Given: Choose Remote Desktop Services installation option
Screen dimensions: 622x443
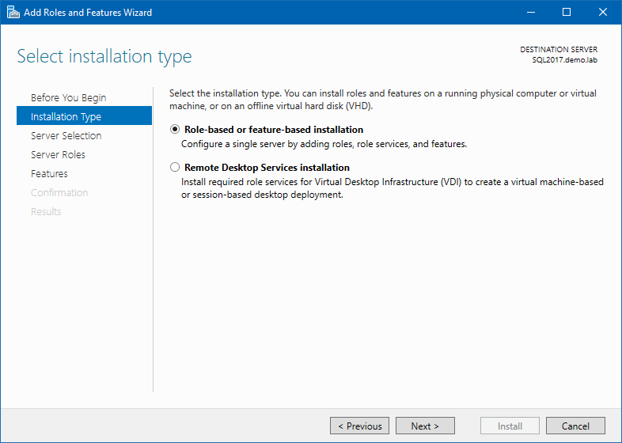Looking at the screenshot, I should pyautogui.click(x=175, y=168).
